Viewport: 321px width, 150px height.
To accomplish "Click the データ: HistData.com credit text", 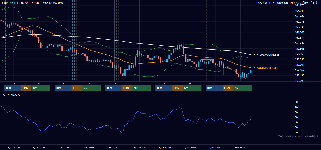I will 298,136.
